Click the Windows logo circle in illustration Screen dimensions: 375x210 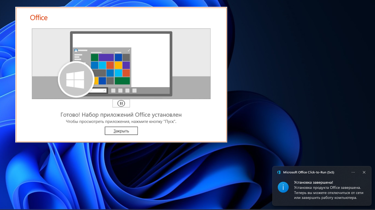tap(76, 79)
